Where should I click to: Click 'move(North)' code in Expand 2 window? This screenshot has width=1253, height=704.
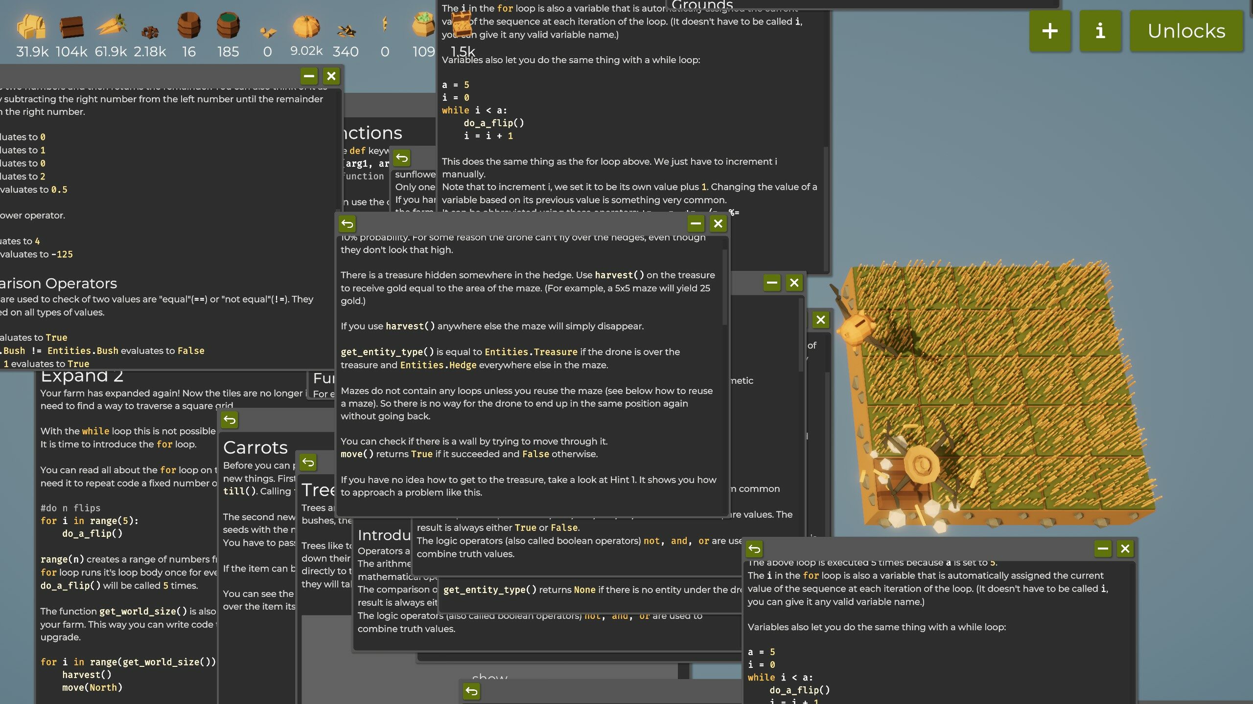point(92,687)
